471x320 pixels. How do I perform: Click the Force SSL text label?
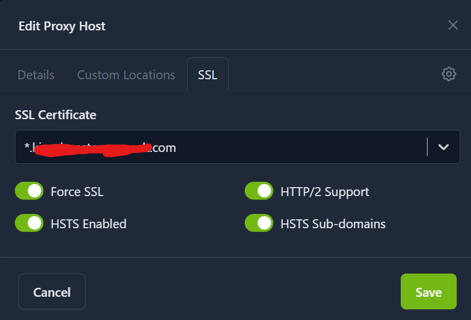coord(77,192)
